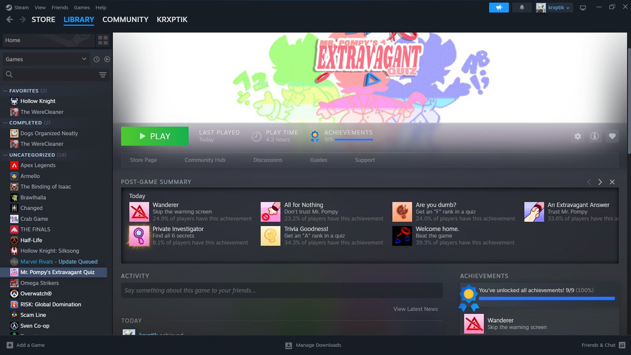Open the Discussions link
This screenshot has width=631, height=355.
pos(268,160)
